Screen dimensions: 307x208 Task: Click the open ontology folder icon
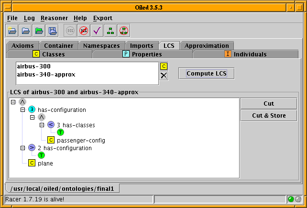coord(25,31)
